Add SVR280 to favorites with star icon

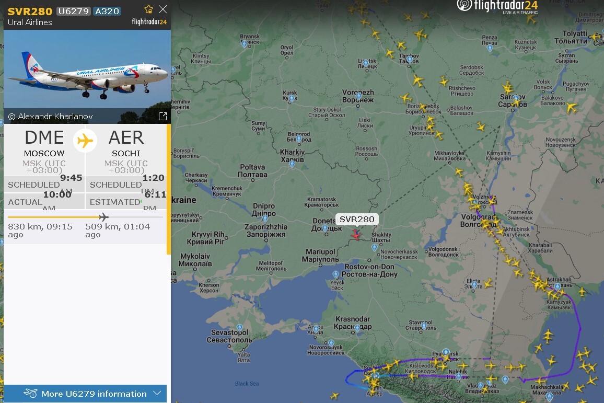(x=148, y=9)
